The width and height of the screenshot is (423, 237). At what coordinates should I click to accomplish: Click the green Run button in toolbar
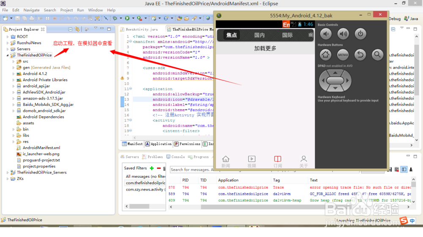127,18
